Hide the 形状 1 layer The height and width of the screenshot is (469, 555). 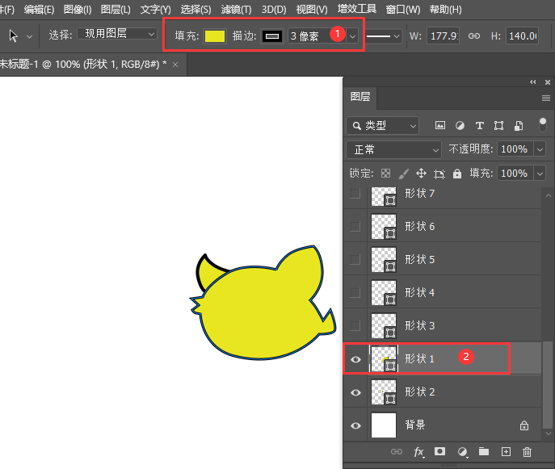(355, 359)
